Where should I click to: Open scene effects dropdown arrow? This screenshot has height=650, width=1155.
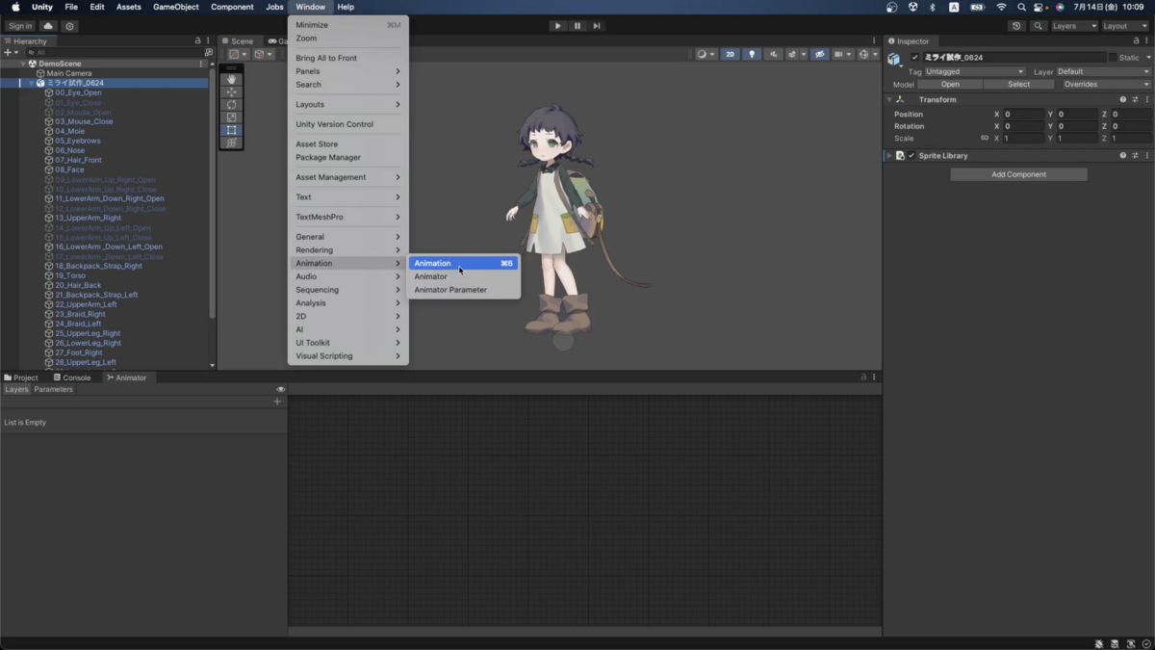pyautogui.click(x=804, y=54)
